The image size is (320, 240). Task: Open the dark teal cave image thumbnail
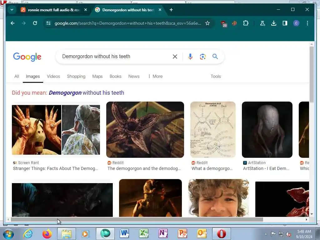point(62,200)
